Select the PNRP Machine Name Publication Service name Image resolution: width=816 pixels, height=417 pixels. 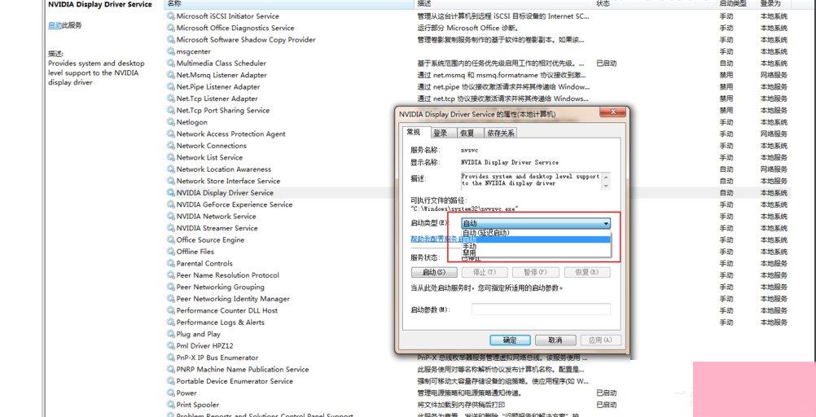coord(243,370)
